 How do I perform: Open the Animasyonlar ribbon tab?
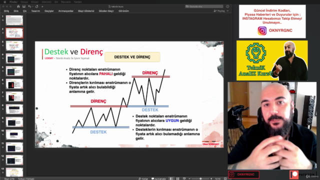[x=65, y=11]
